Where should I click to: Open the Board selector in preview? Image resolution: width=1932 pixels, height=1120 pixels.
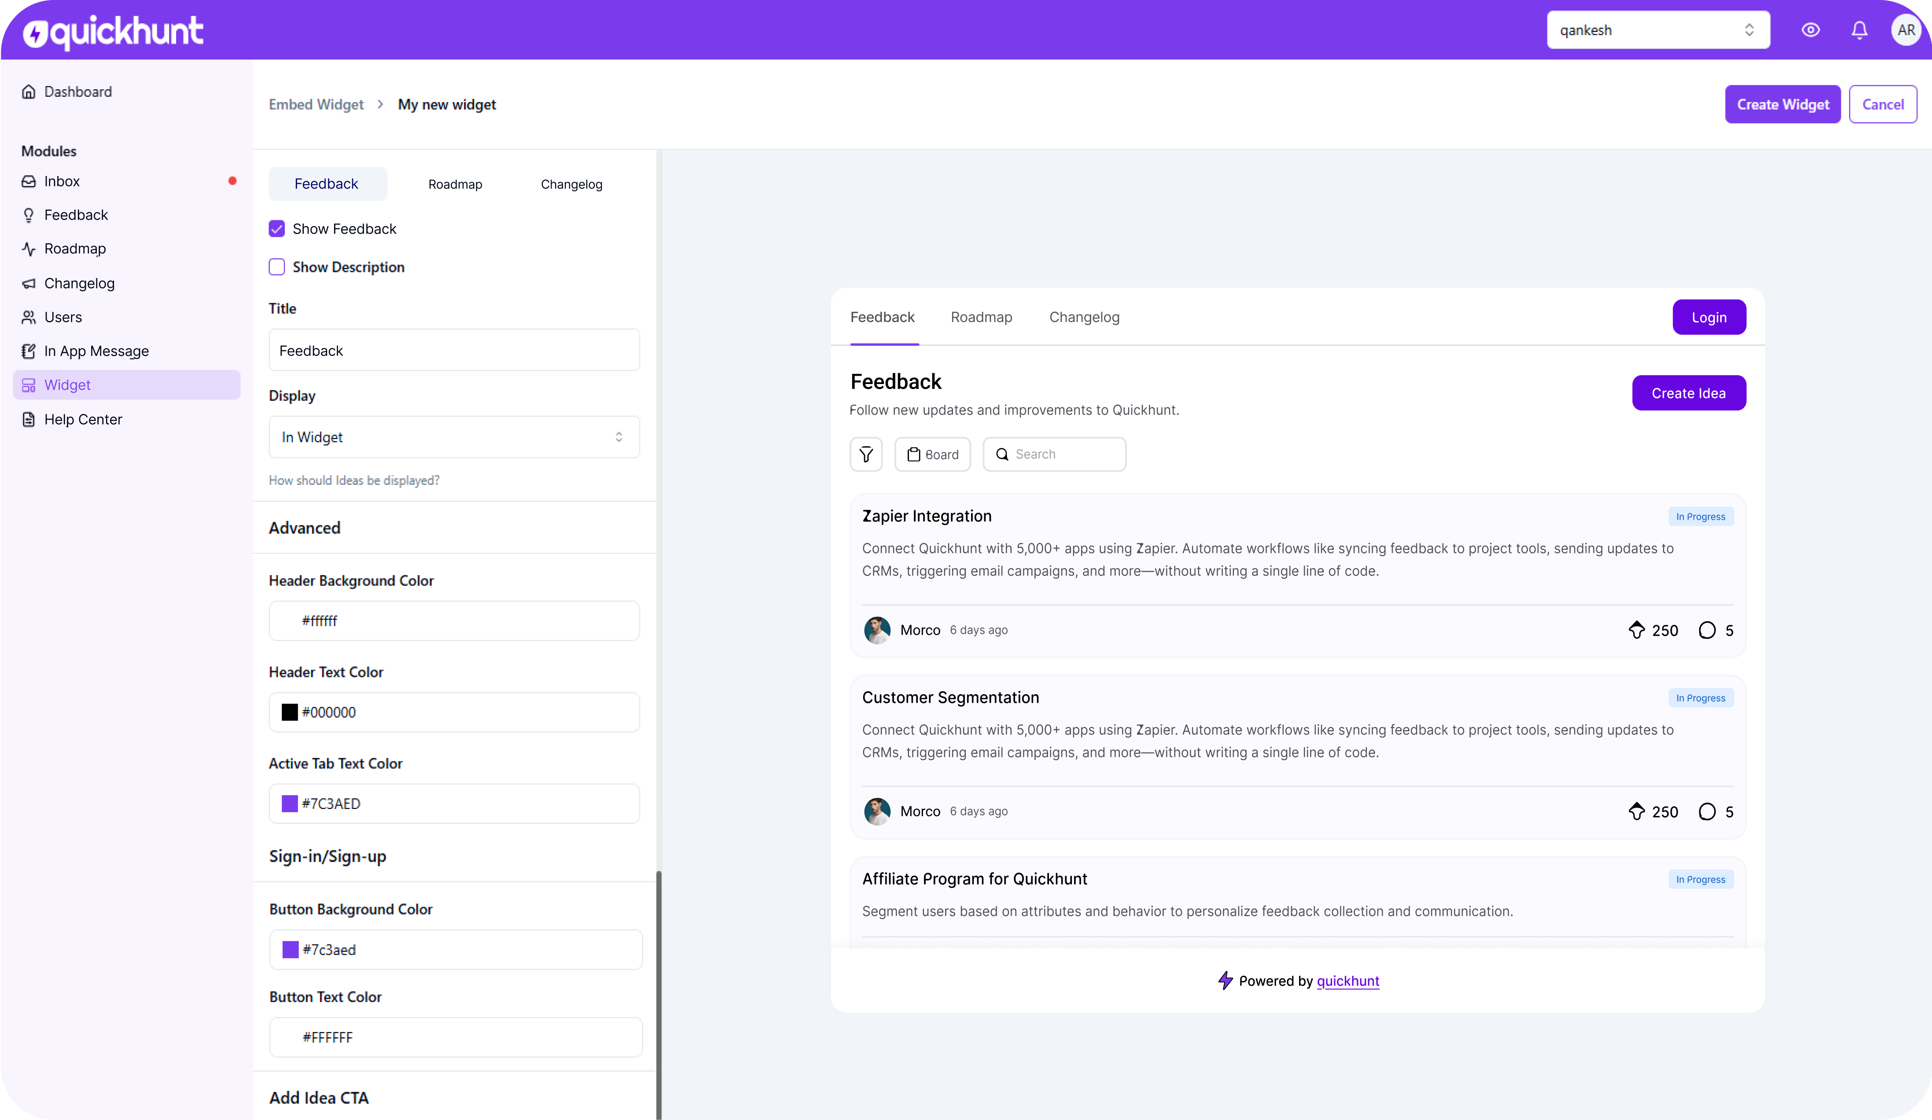point(932,454)
